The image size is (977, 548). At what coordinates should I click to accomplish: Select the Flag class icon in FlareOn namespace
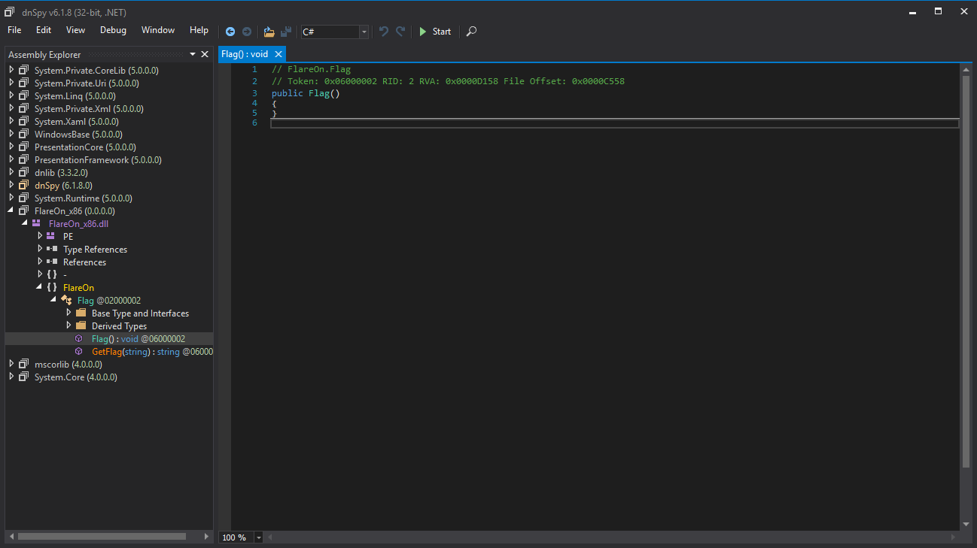pyautogui.click(x=68, y=300)
